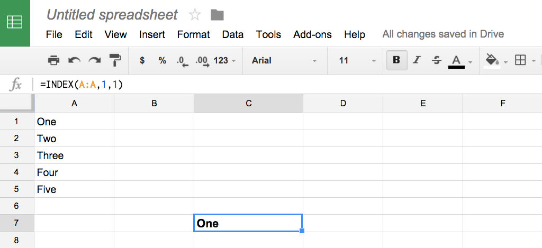Select the Paint format roller
Viewport: 542px width, 248px height.
coord(115,60)
